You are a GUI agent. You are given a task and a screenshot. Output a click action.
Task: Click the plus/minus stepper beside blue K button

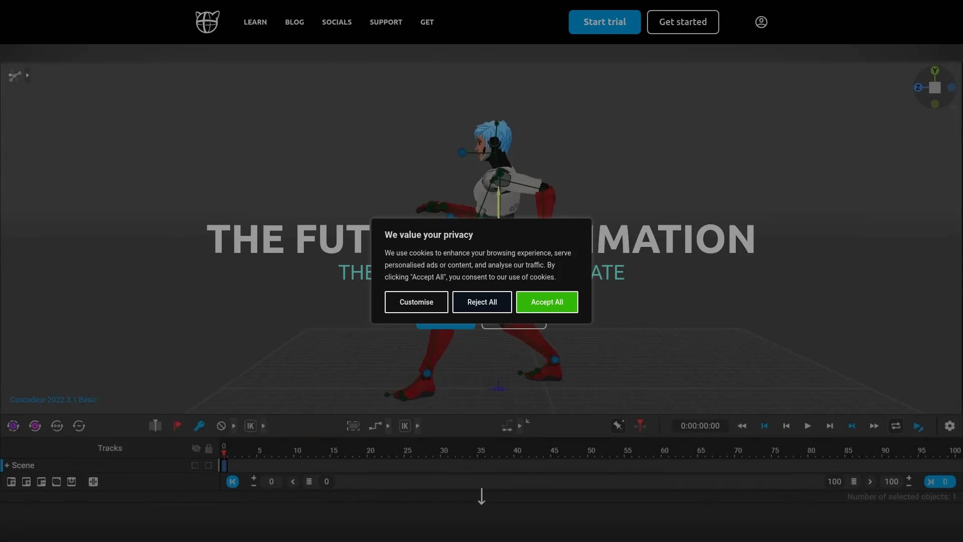tap(254, 481)
